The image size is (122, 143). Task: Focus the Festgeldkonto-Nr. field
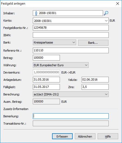coord(71,28)
